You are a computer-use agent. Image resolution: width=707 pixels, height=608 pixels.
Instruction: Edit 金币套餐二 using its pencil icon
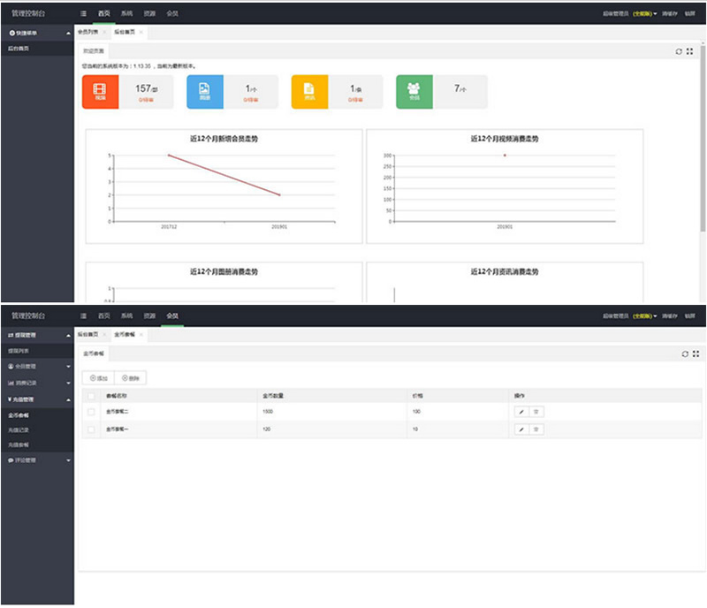(521, 412)
